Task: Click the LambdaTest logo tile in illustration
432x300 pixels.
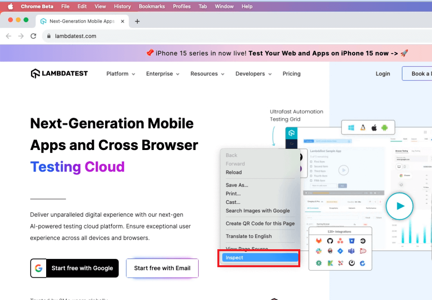Action: tap(292, 133)
